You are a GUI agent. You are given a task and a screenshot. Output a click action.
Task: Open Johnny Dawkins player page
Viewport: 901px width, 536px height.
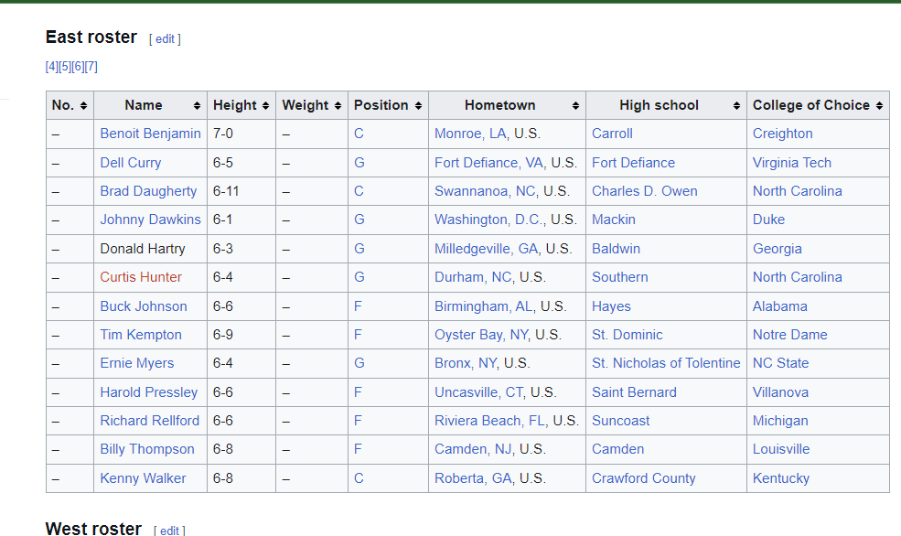click(151, 220)
